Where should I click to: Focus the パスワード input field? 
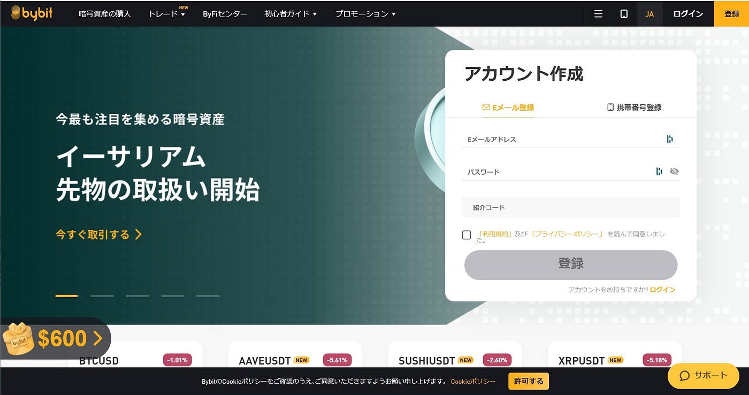[x=571, y=172]
